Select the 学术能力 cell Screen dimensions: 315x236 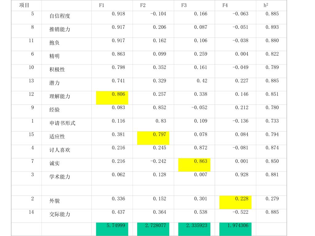point(66,179)
